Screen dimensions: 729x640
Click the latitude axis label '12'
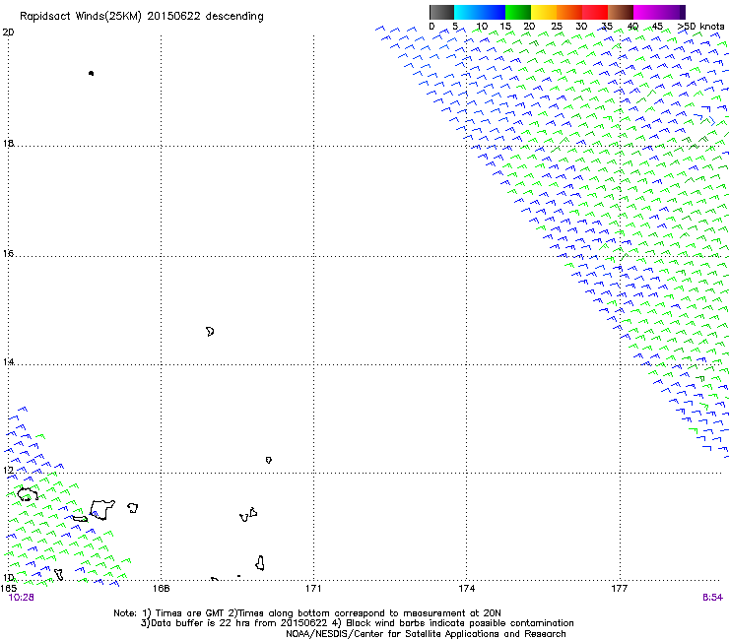click(x=8, y=470)
